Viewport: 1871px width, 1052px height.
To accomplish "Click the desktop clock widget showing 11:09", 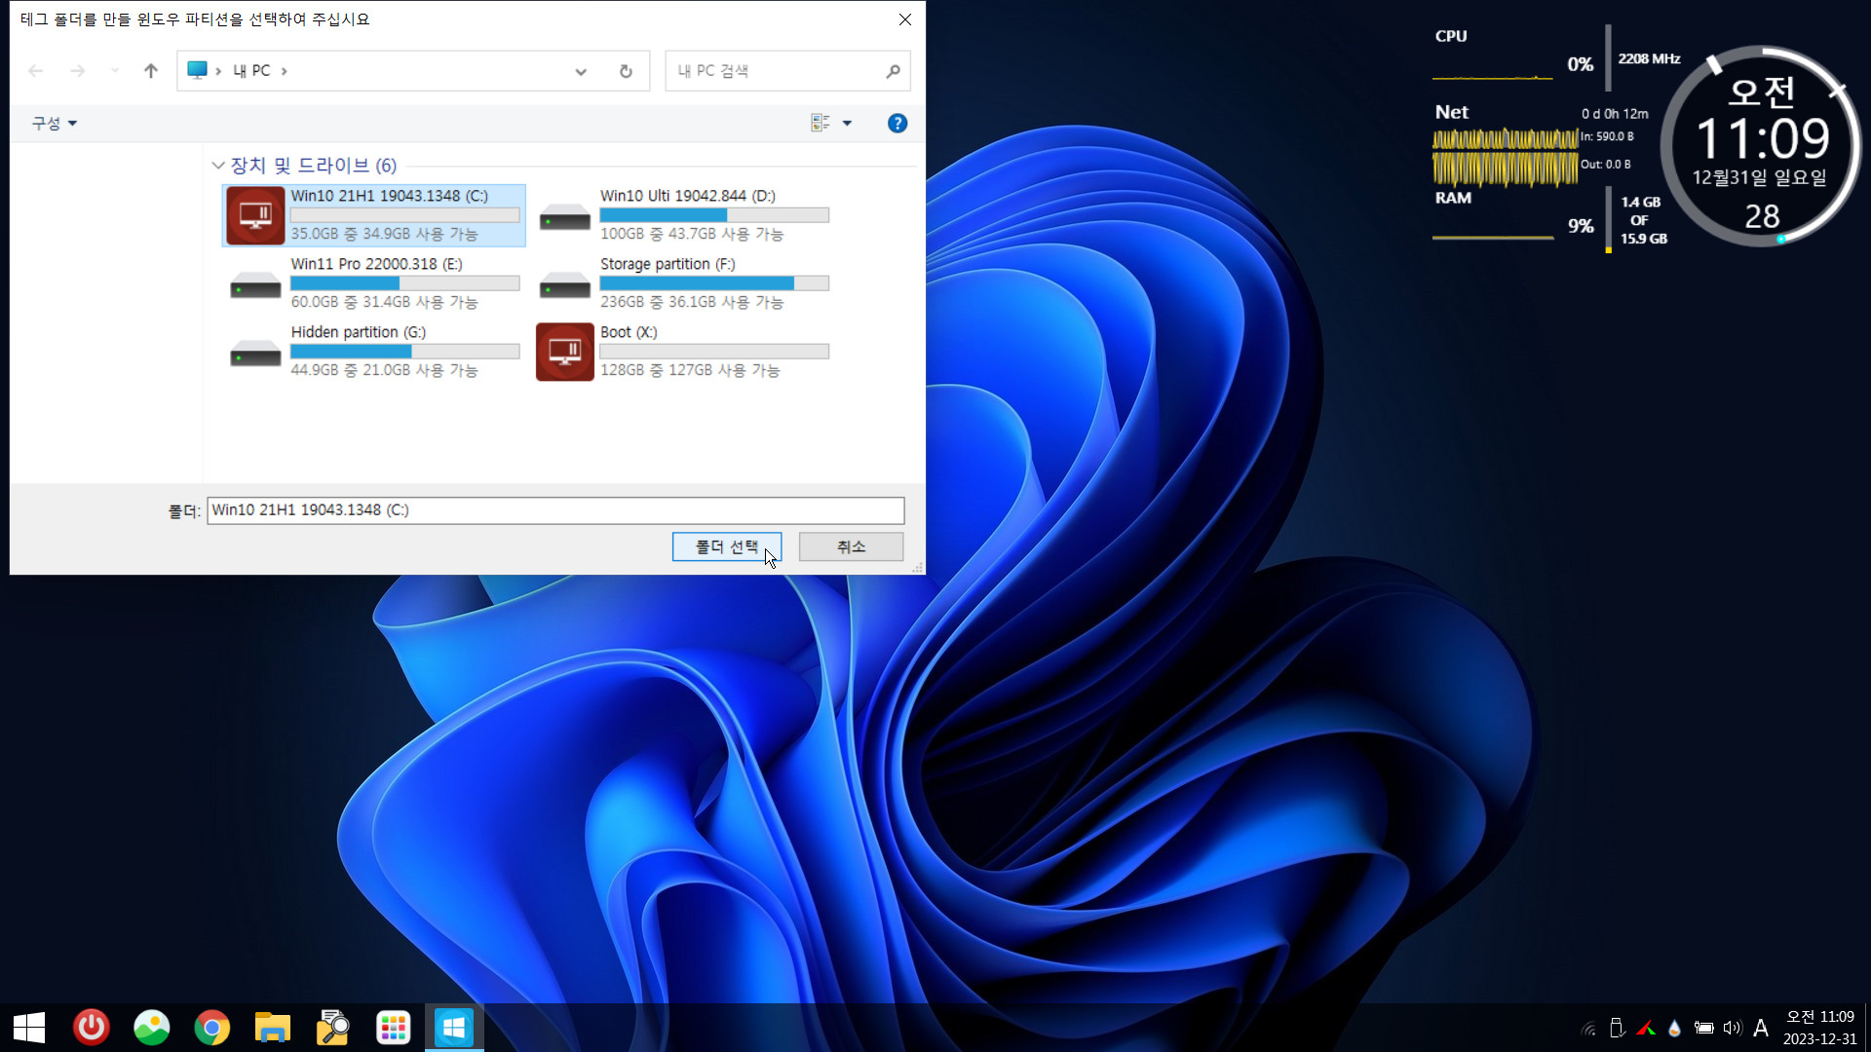I will [1762, 146].
